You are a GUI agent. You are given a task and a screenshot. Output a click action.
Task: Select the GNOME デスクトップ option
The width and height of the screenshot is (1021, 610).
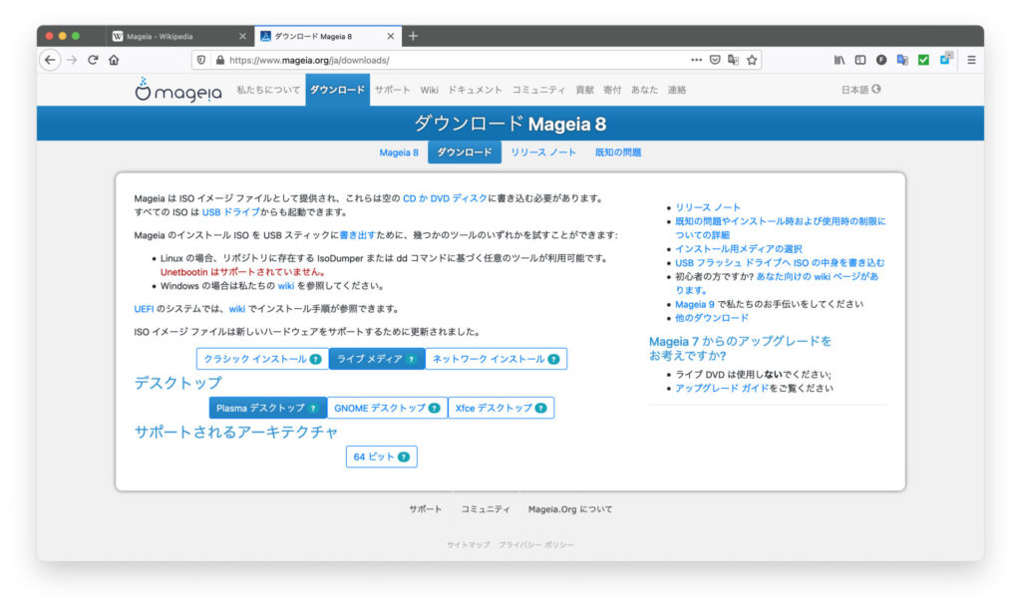click(x=387, y=408)
